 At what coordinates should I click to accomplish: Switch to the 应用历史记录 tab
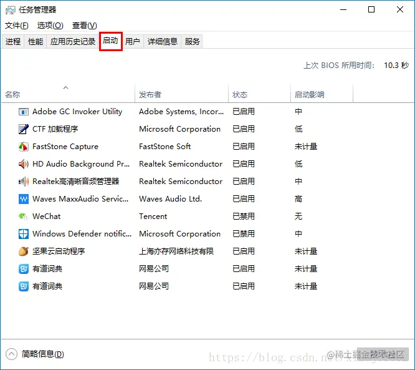coord(73,41)
